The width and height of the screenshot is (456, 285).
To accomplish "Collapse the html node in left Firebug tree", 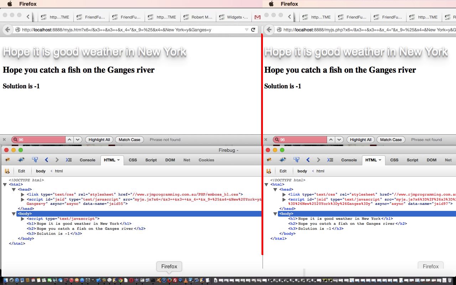I will [x=5, y=185].
